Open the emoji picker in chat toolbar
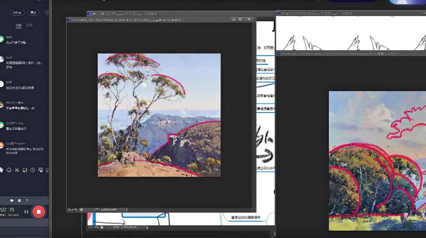 9,170
